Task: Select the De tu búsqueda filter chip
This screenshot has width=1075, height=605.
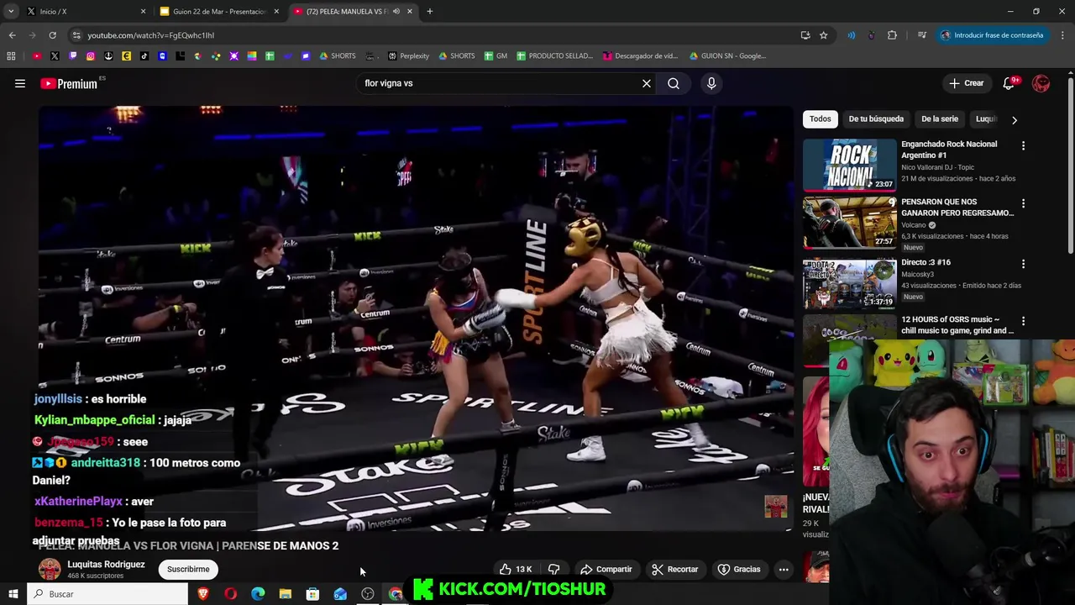Action: 876,119
